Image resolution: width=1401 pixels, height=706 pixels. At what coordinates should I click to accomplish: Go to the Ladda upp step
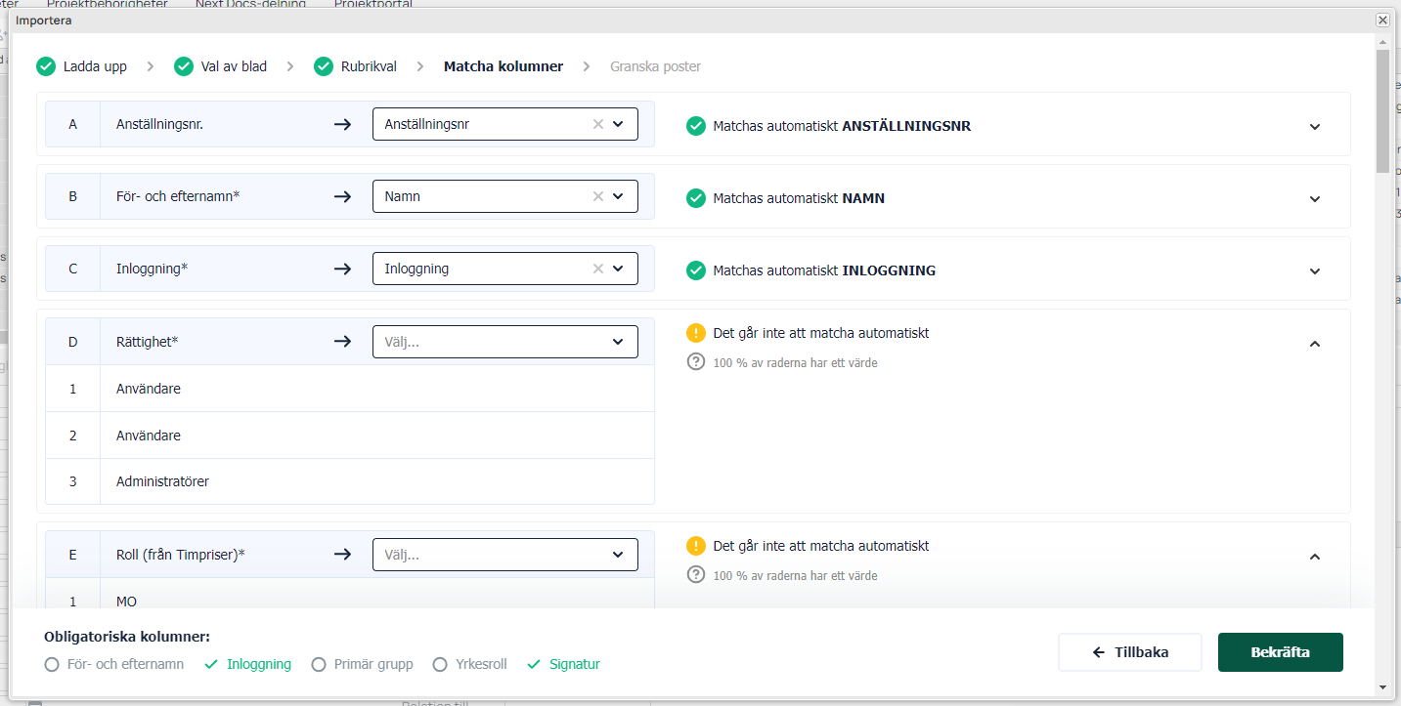[95, 66]
